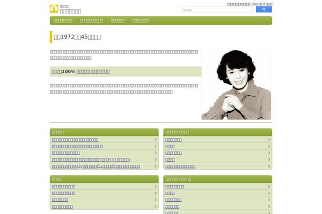Click the top-right header text ending with 45
This screenshot has height=214, width=322.
pos(250,4)
